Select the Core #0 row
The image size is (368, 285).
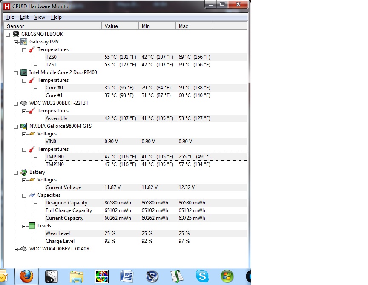click(146, 88)
